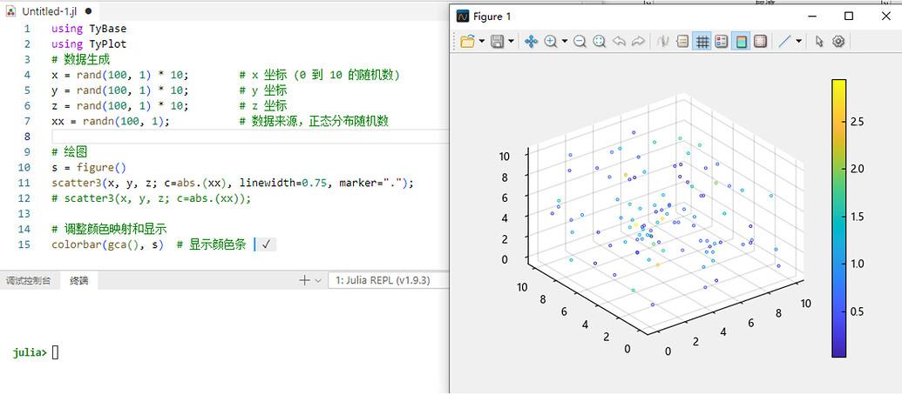Click the colorbar gradient in the figure
This screenshot has width=902, height=395.
pos(838,218)
